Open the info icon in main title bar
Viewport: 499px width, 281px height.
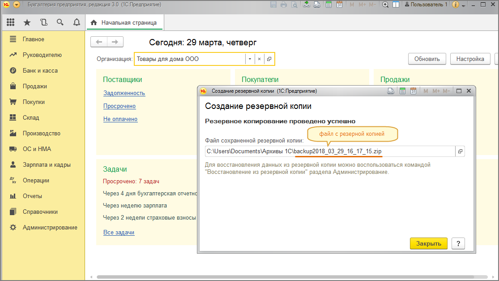tap(456, 4)
